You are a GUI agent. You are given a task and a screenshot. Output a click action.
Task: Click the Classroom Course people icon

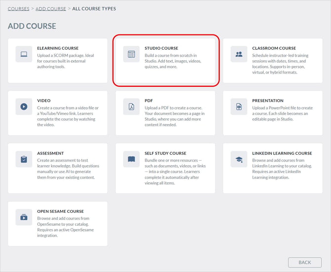(239, 54)
